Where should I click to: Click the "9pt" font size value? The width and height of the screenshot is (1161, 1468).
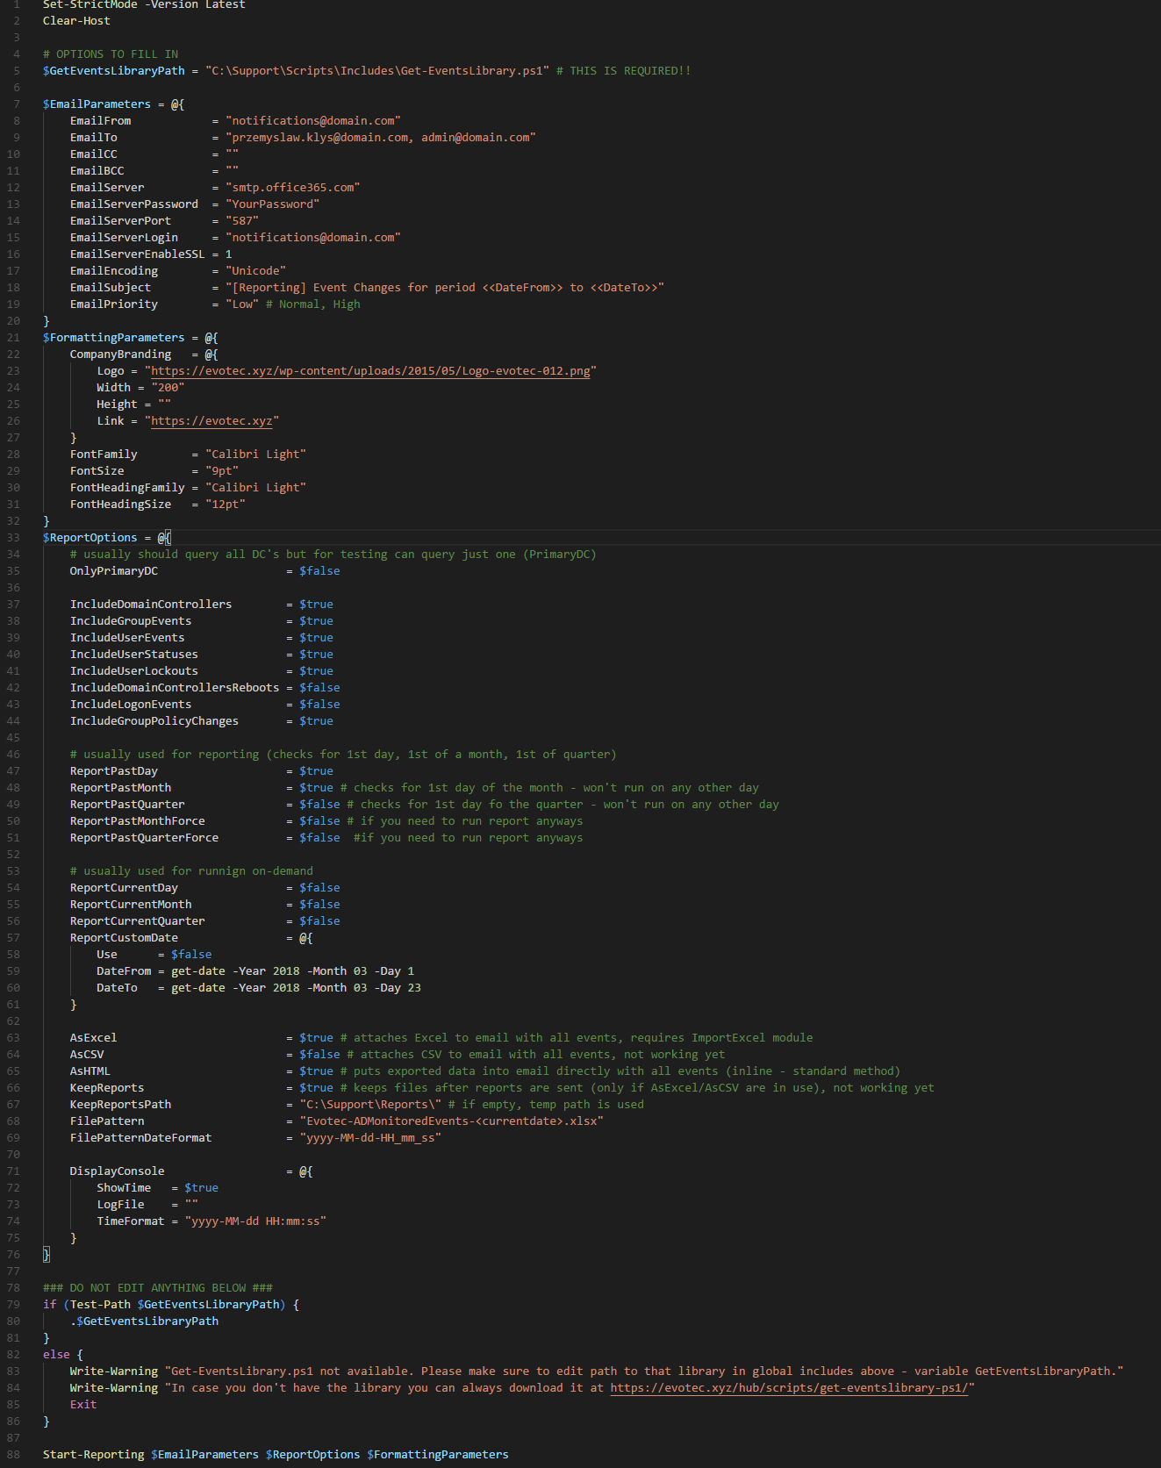coord(222,471)
